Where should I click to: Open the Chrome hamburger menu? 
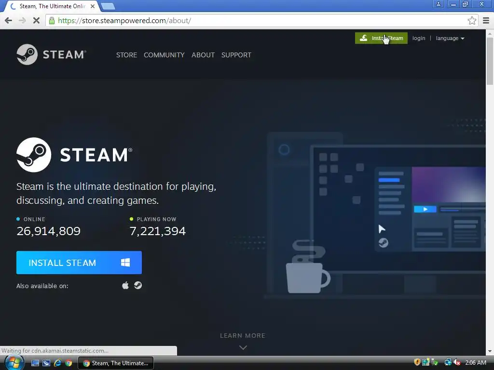tap(486, 21)
